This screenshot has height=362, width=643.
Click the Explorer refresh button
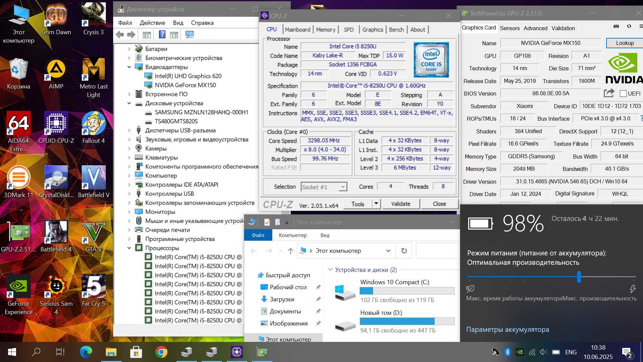pos(404,251)
